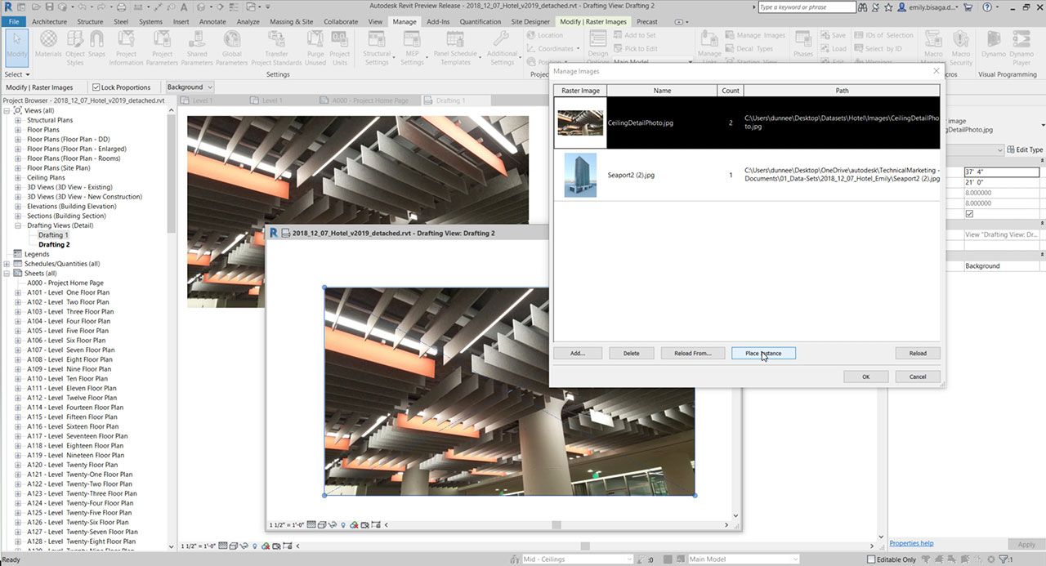Expand the Structural Plans tree node

[x=18, y=120]
